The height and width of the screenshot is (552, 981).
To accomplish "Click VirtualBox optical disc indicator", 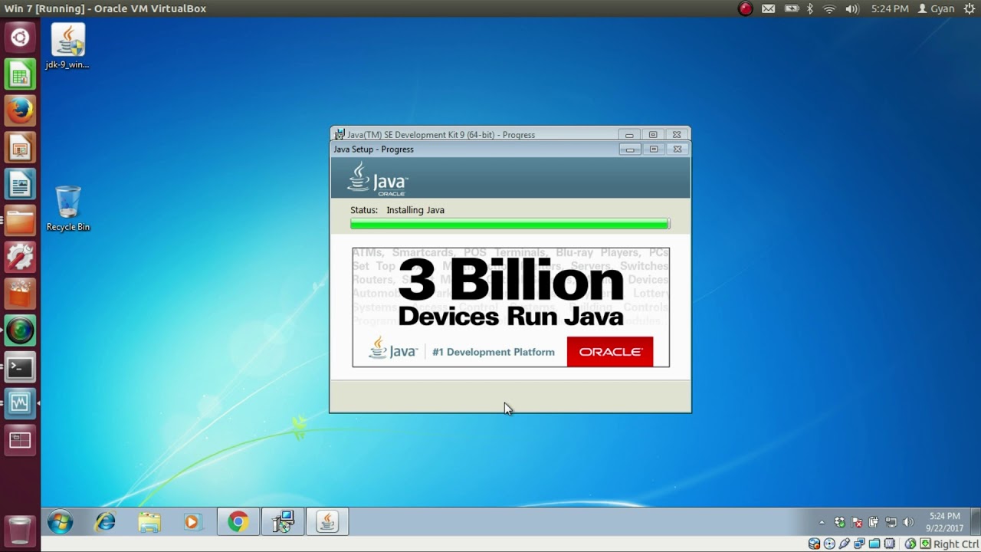I will [x=829, y=544].
